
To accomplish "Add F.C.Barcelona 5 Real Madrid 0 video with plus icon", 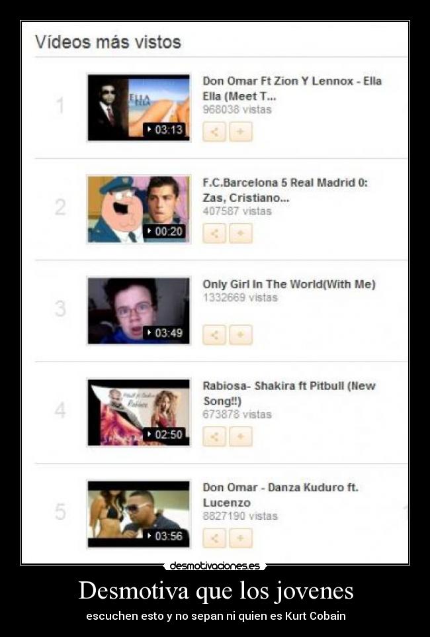I will pos(241,233).
